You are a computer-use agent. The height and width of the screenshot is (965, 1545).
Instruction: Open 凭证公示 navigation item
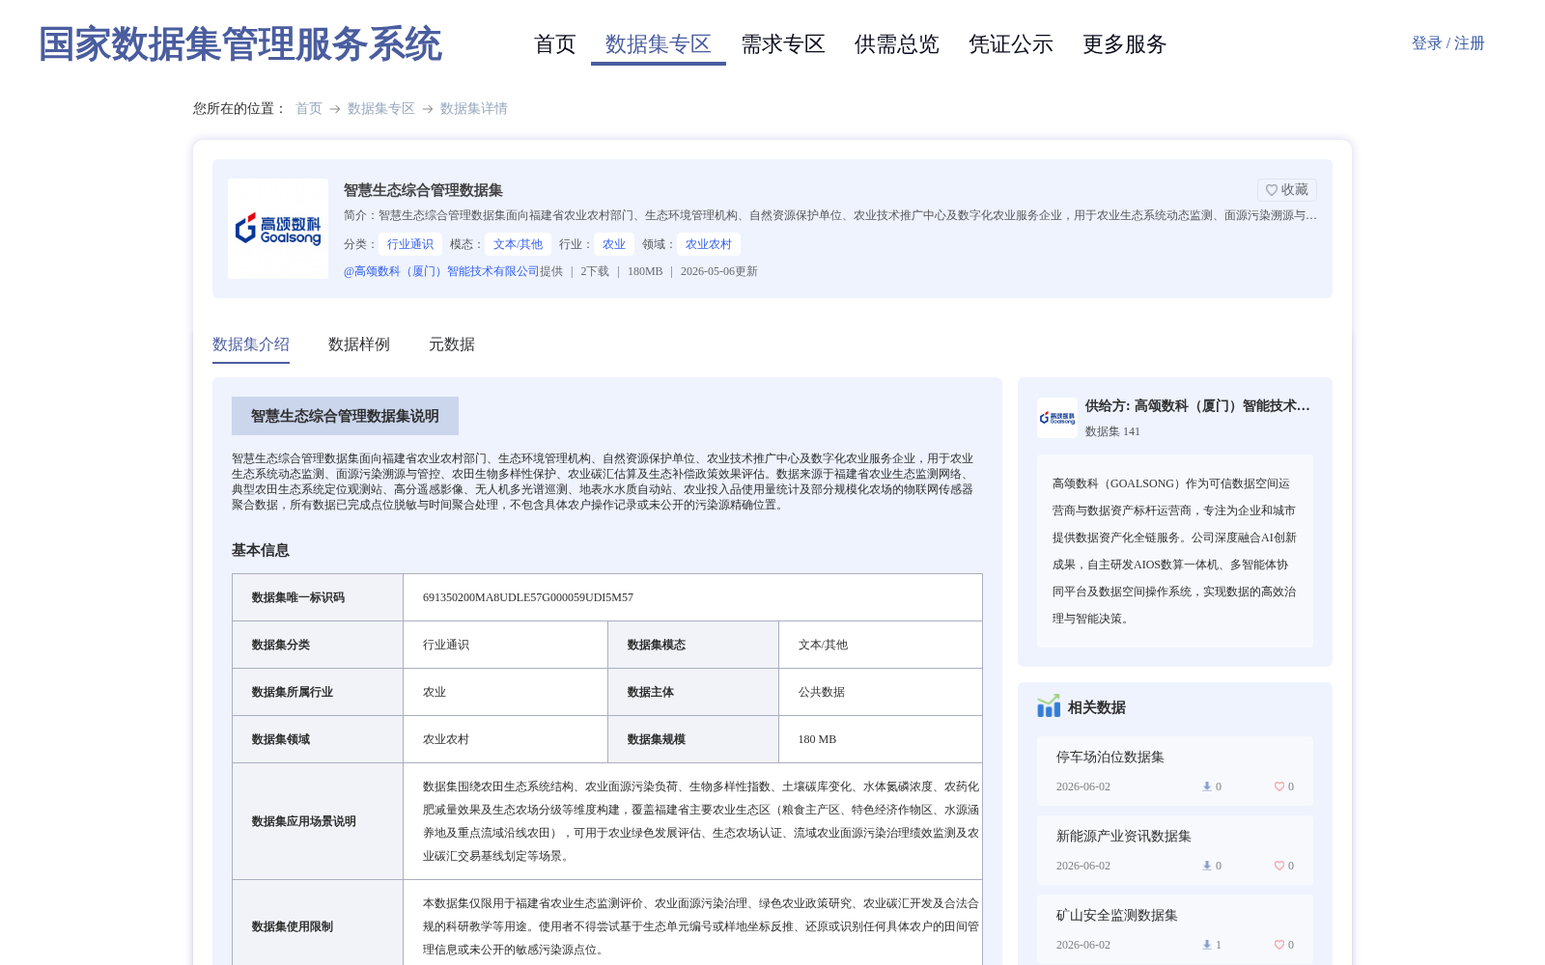coord(1011,44)
